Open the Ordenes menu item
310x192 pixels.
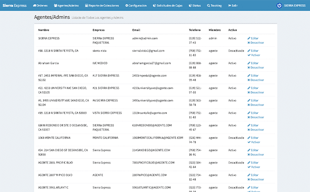click(x=40, y=6)
